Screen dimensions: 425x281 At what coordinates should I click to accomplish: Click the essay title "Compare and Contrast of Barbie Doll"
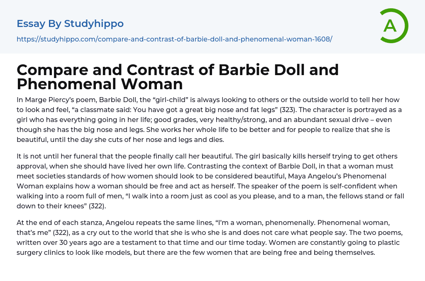coord(178,70)
